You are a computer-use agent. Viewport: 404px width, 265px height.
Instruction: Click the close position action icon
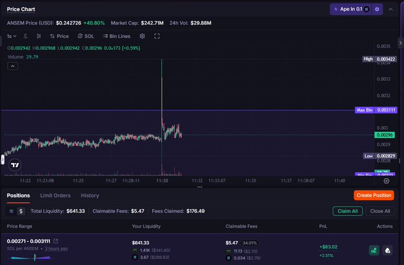pyautogui.click(x=387, y=250)
